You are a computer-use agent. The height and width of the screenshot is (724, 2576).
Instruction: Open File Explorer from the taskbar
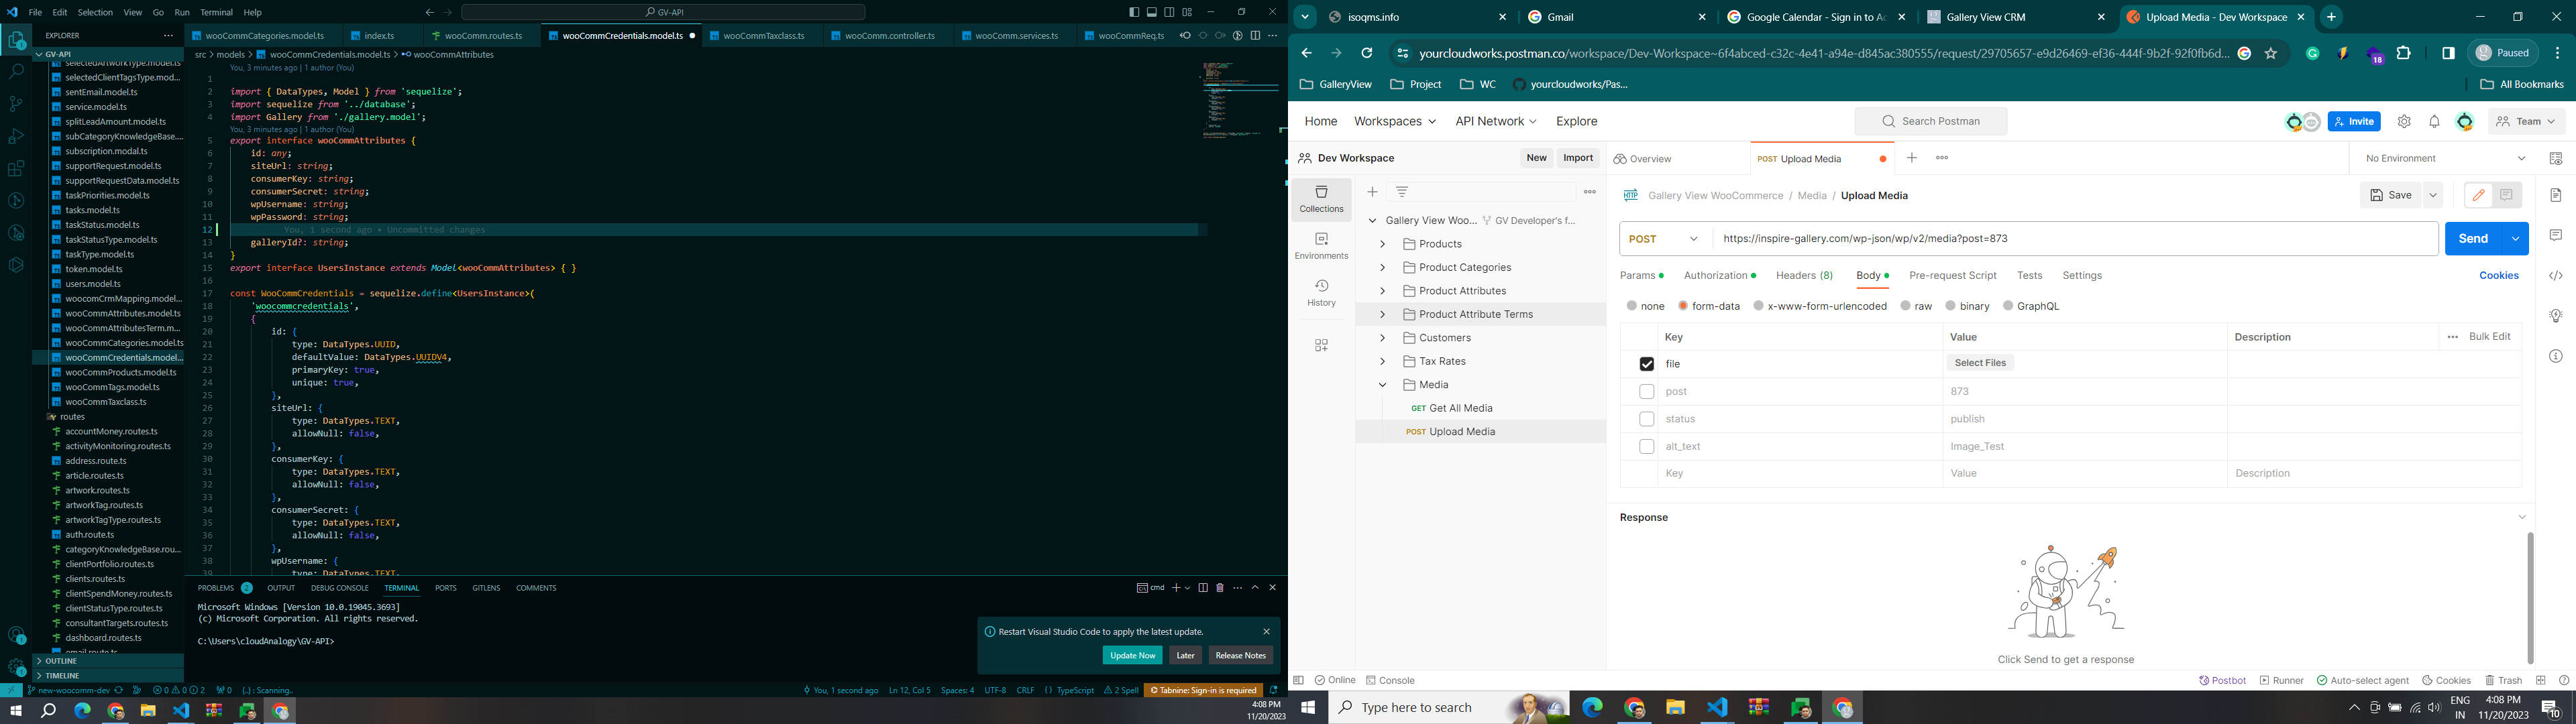[x=1675, y=708]
